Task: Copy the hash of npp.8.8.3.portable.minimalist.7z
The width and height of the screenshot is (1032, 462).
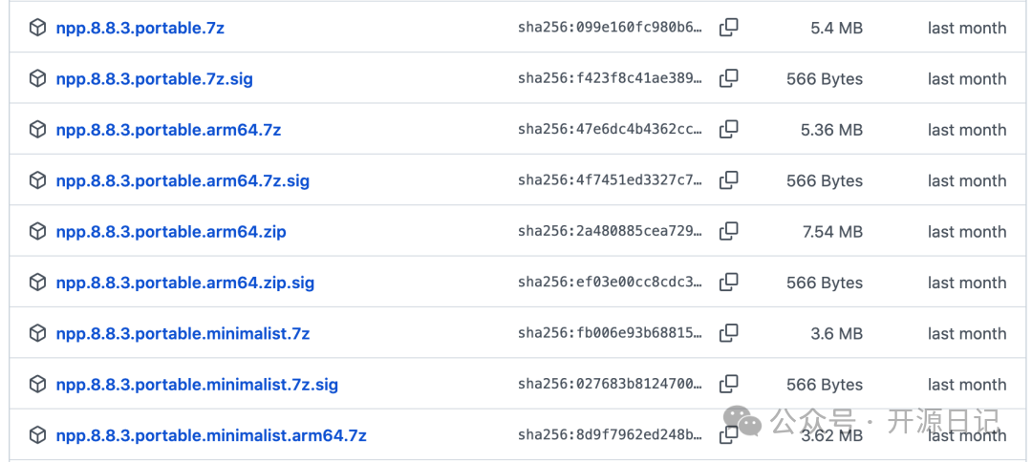Action: coord(728,333)
